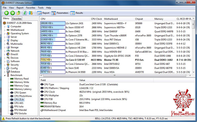
Task: Open the Favorites menu in menu bar
Action: [x=30, y=8]
